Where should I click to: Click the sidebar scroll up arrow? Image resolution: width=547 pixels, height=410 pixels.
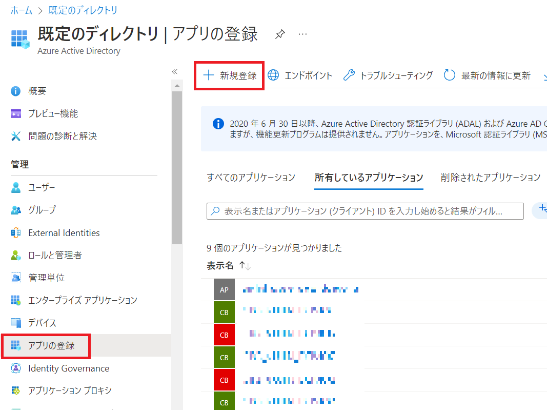177,85
